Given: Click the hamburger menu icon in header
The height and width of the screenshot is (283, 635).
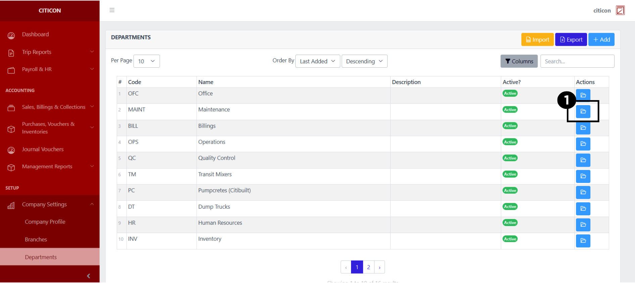Looking at the screenshot, I should [112, 10].
